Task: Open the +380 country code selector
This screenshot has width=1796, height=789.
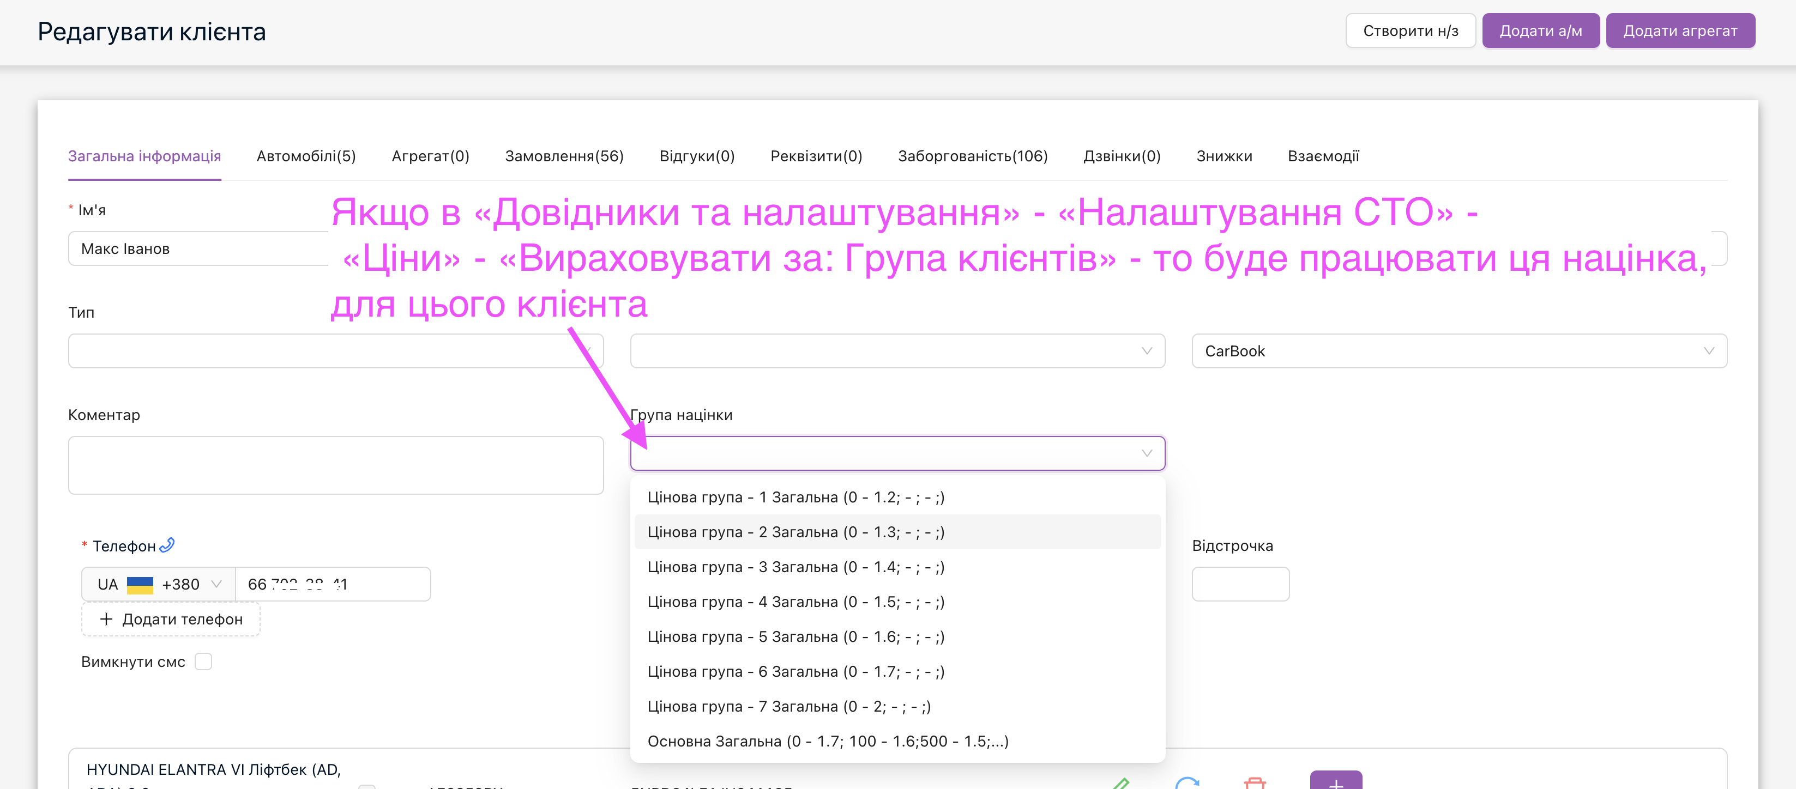Action: pyautogui.click(x=159, y=584)
